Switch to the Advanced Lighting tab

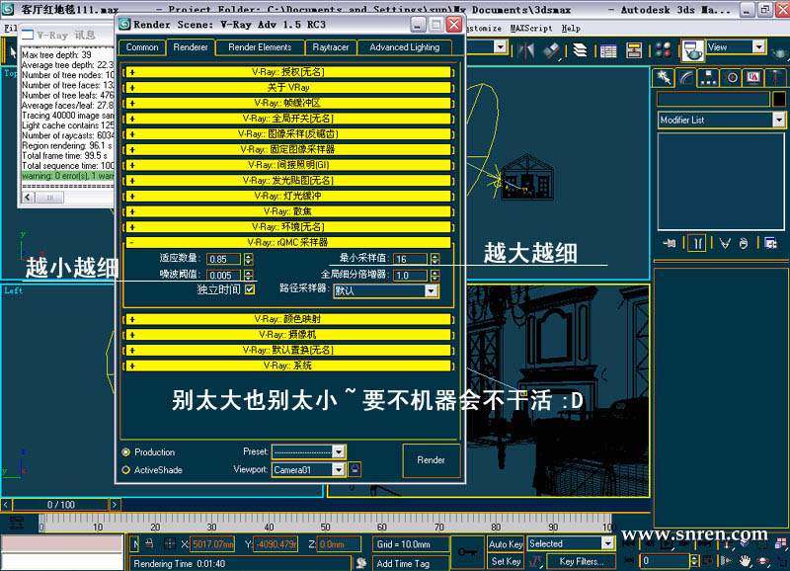tap(405, 47)
